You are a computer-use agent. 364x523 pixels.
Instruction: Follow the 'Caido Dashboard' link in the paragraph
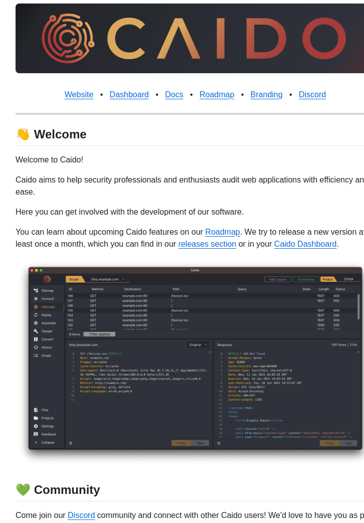point(305,244)
